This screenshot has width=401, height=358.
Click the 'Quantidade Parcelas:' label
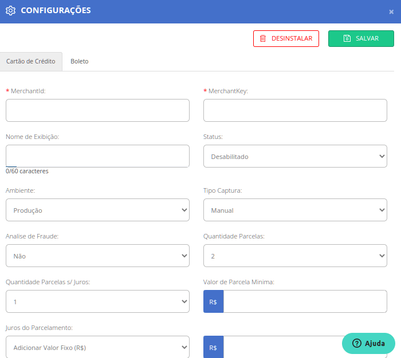234,236
